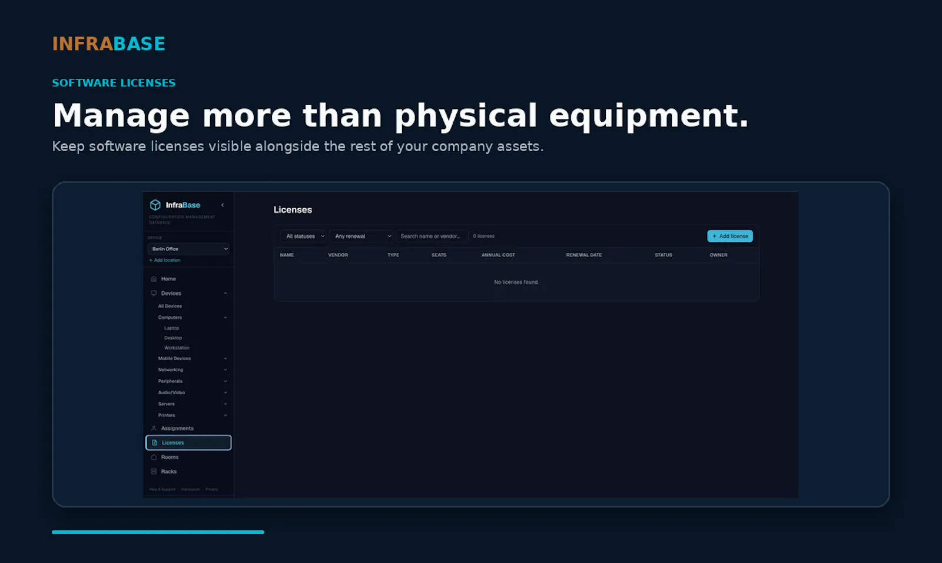Expand the Peripherals group

[x=225, y=381]
